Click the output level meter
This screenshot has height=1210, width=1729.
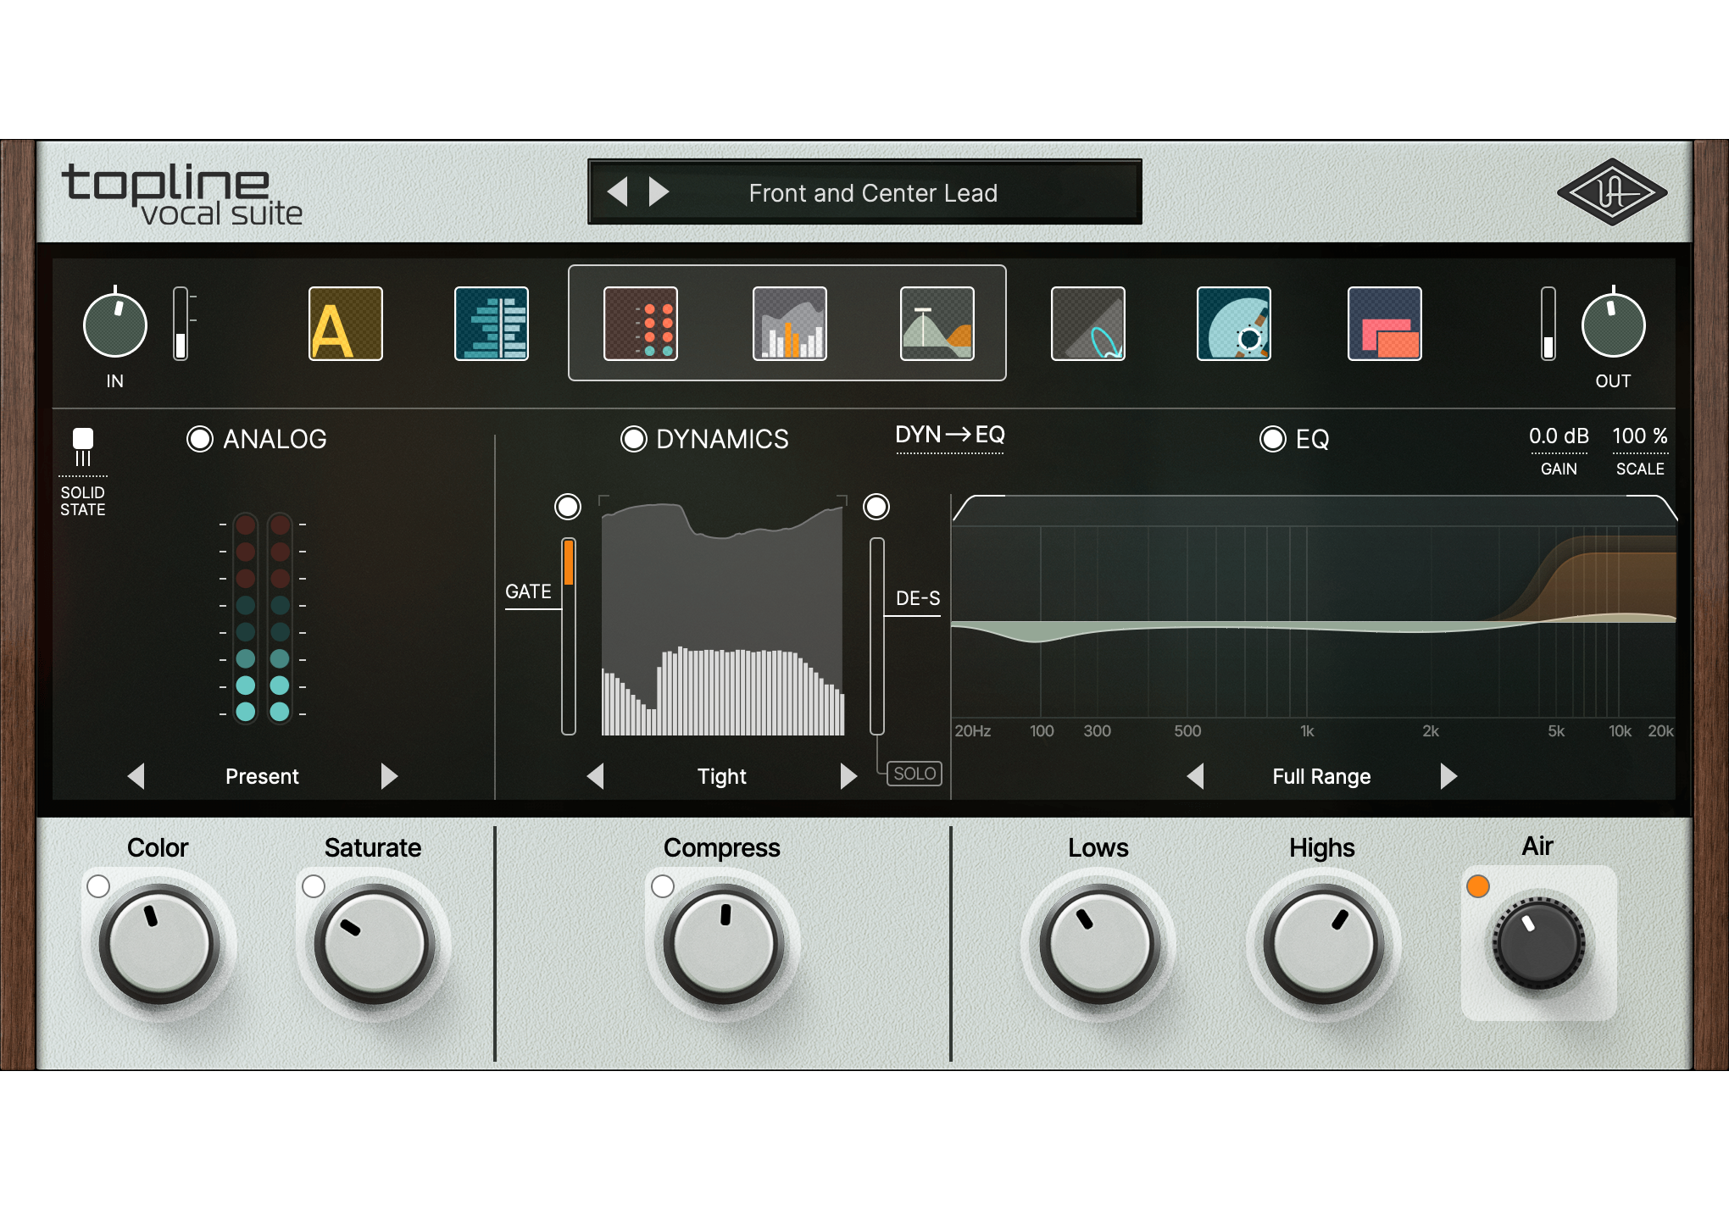(x=1548, y=324)
